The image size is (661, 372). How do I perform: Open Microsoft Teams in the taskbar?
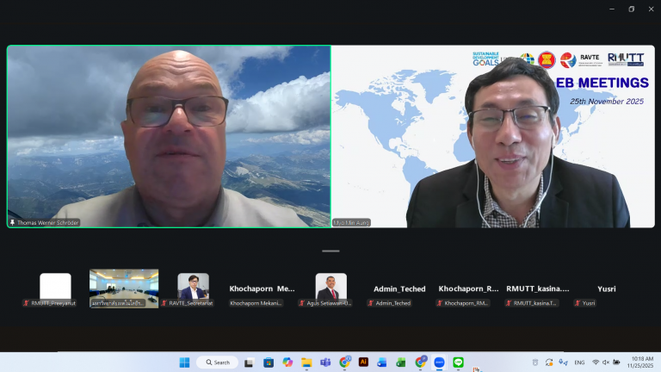coord(325,363)
